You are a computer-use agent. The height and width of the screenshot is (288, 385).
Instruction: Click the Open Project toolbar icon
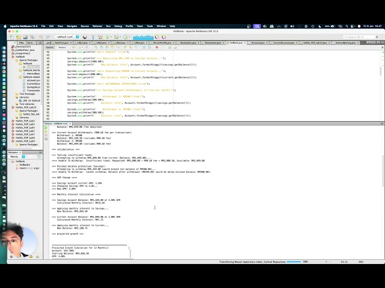tap(25, 37)
